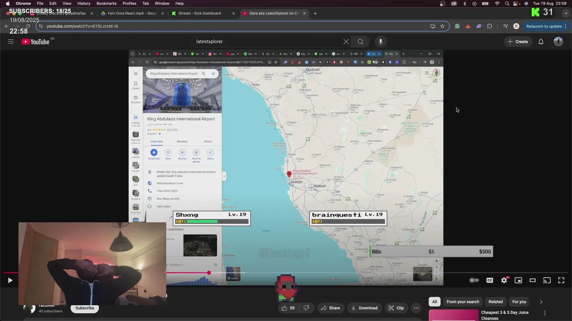Screen dimensions: 572x321
Task: Click the install/screen icon in address bar
Action: [433, 26]
